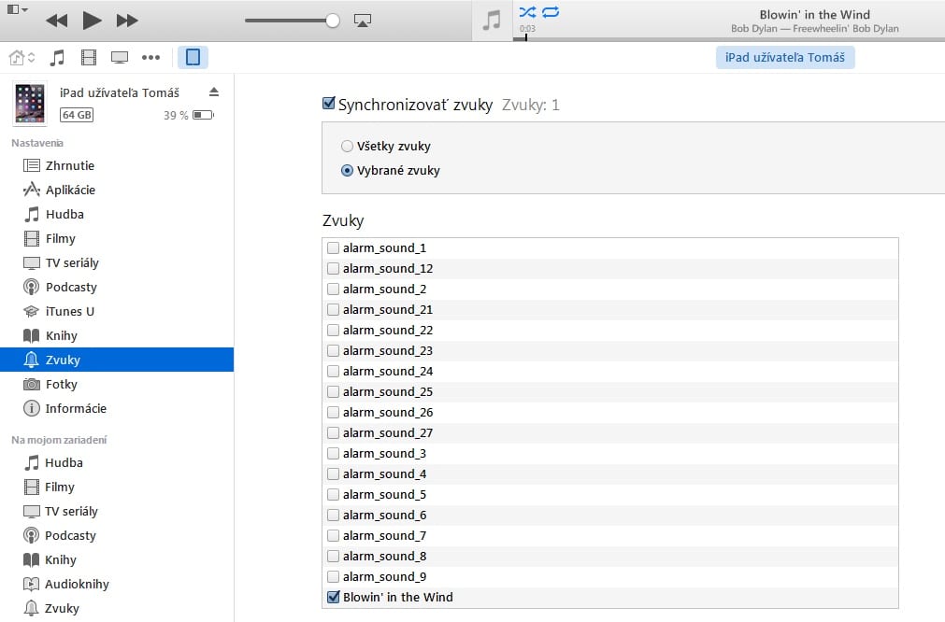
Task: Open the home library switcher dropdown
Action: pos(22,58)
